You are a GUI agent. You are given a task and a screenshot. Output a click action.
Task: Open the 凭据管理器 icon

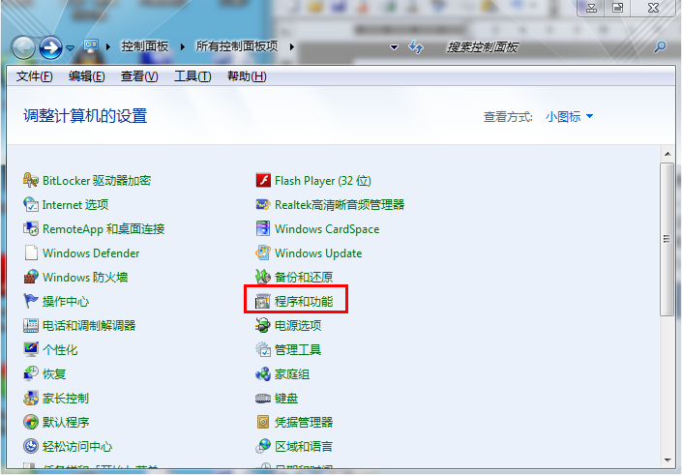tap(263, 423)
